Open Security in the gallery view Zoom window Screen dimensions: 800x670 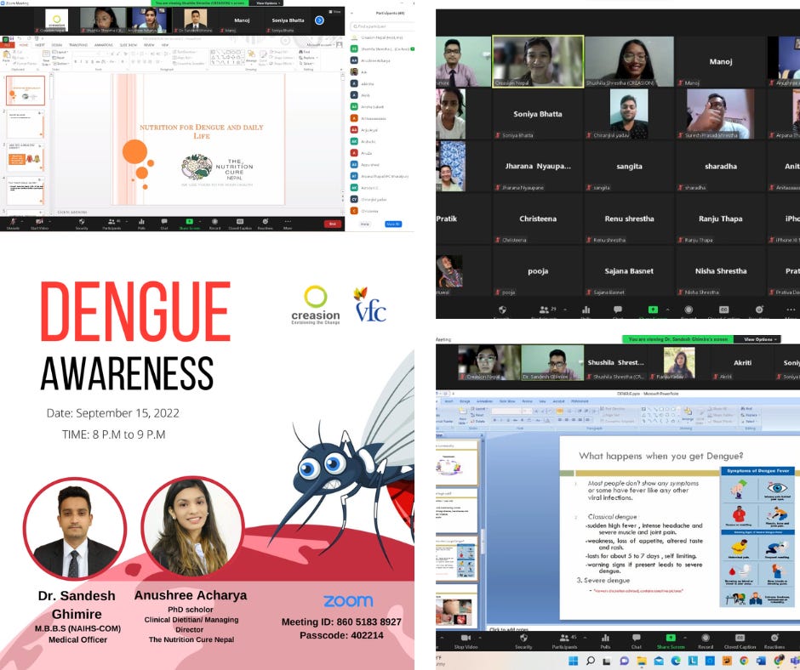(502, 310)
